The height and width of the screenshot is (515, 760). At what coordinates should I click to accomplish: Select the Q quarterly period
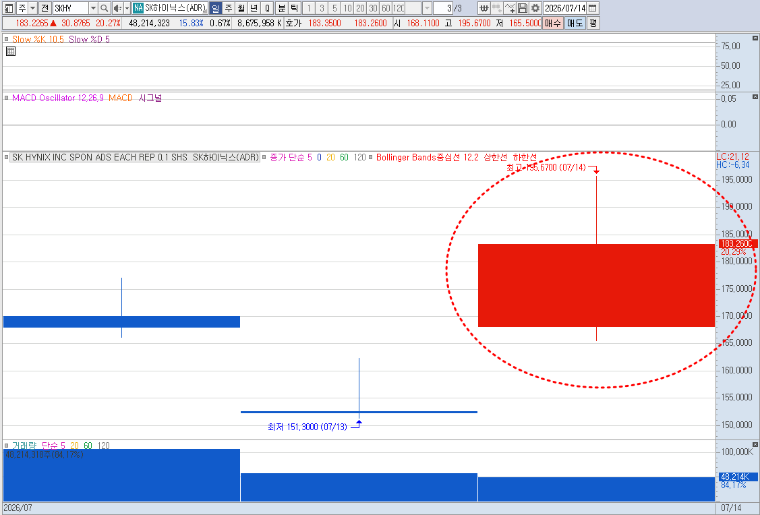coord(267,8)
